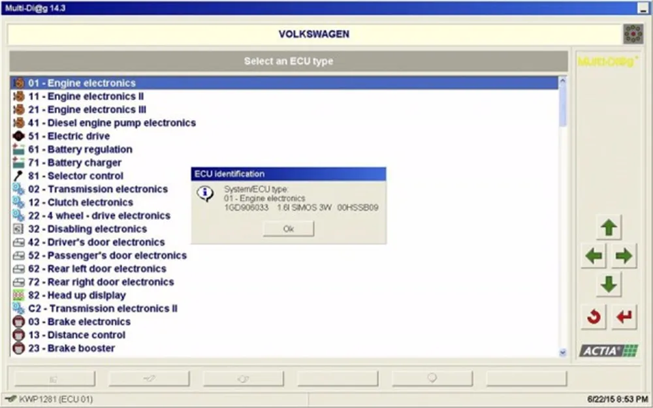Viewport: 653px width, 408px height.
Task: Click the green down arrow navigation button
Action: tap(609, 285)
